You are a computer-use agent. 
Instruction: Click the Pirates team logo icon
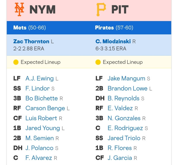coord(101,9)
